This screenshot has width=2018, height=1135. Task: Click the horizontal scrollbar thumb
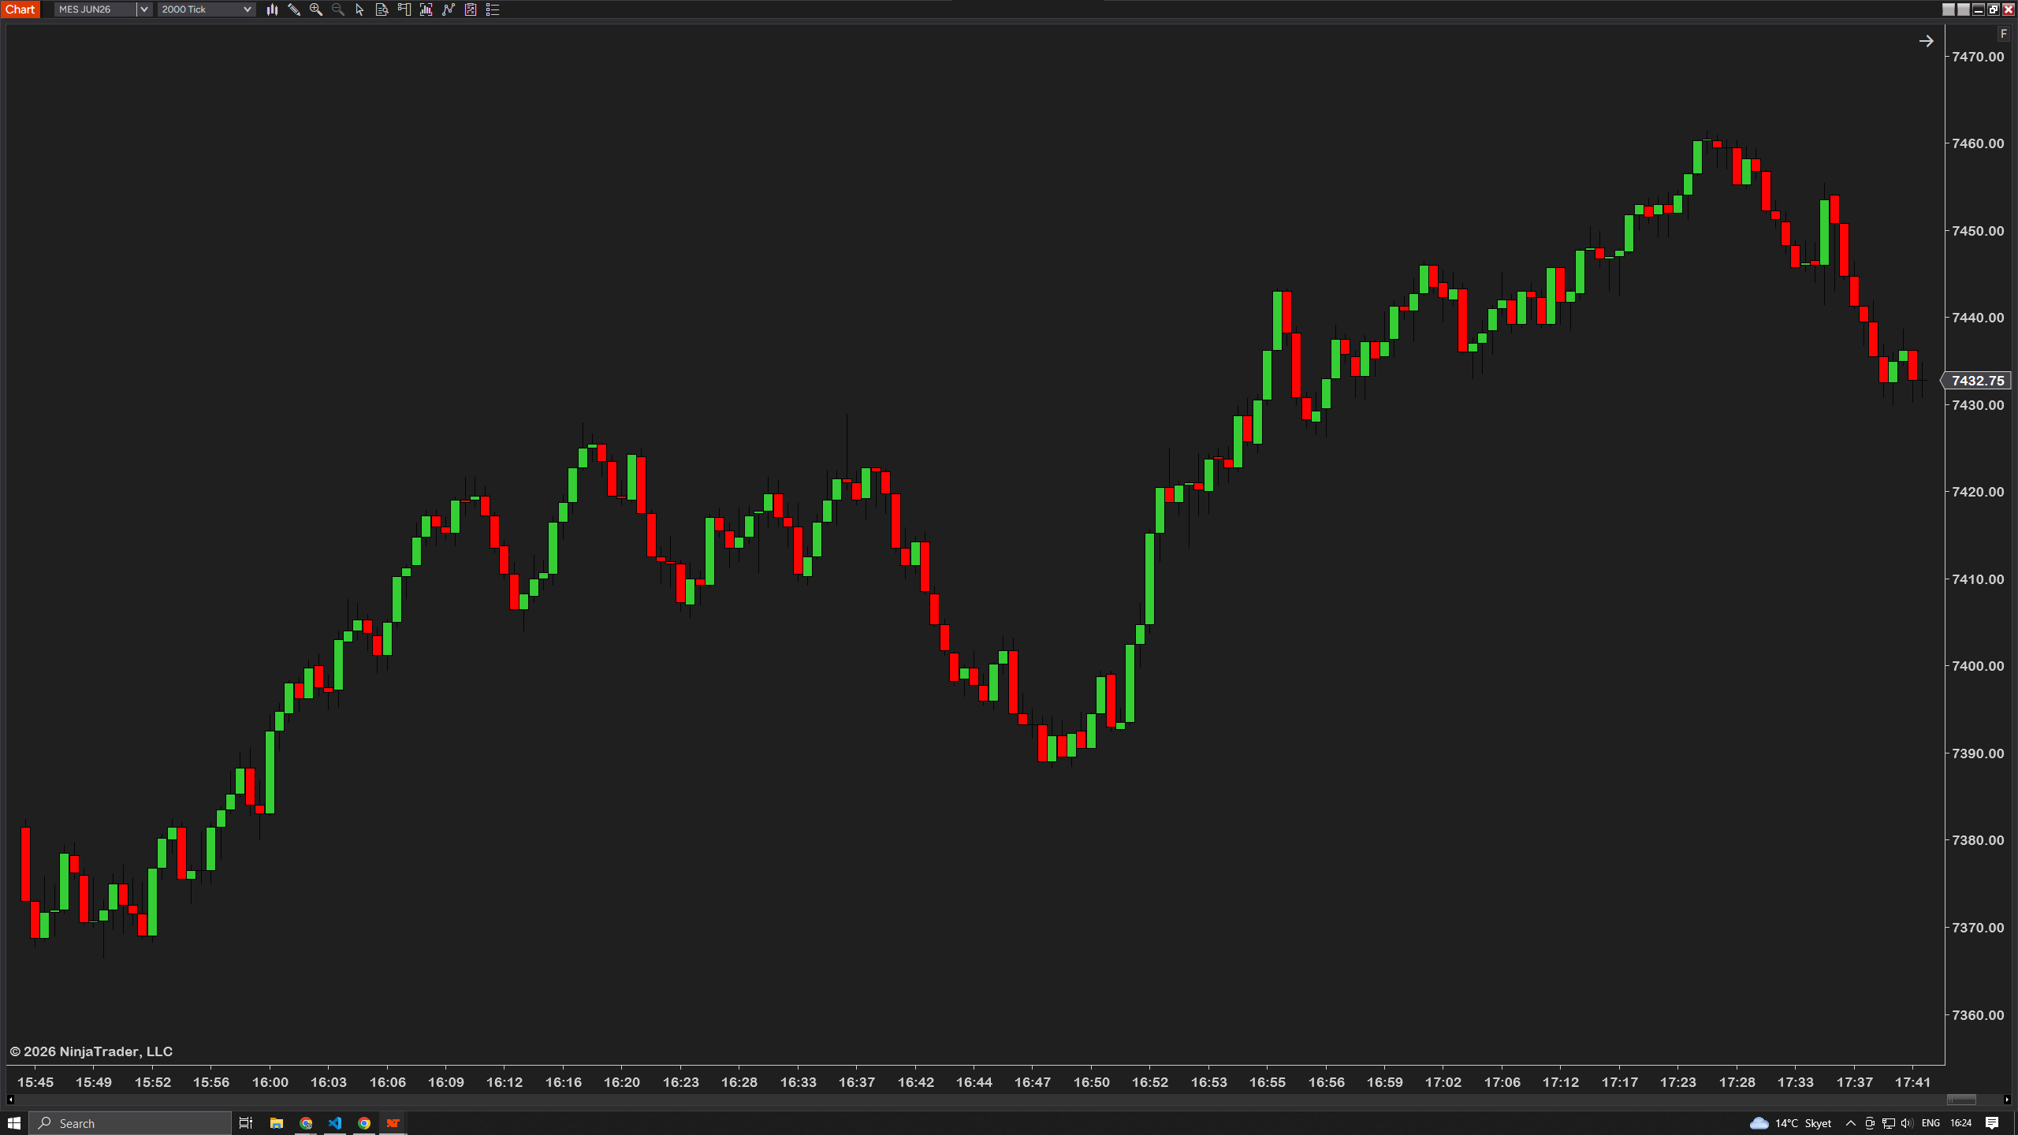[x=1961, y=1100]
